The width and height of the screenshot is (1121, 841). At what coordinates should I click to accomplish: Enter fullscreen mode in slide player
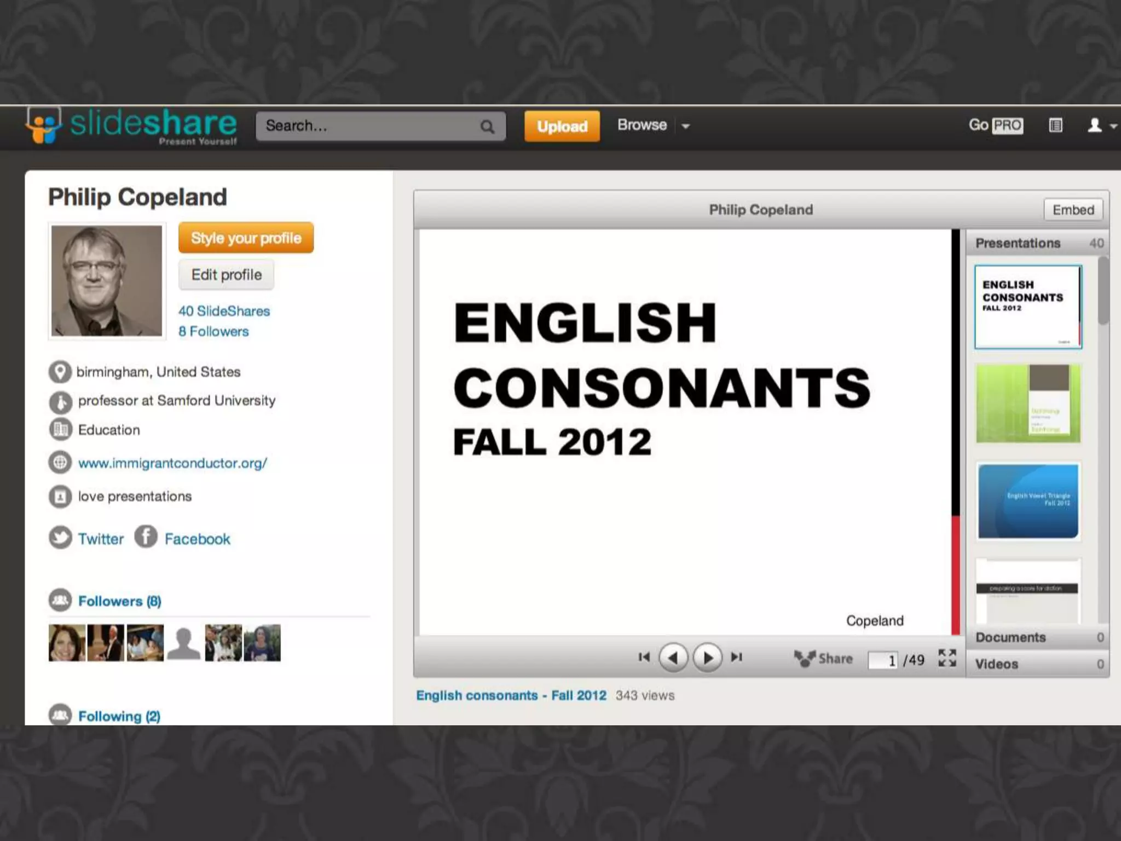947,658
